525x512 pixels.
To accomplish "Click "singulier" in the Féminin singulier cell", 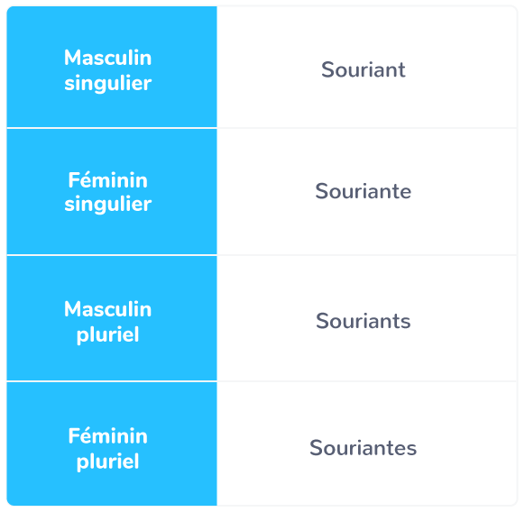I will click(x=108, y=204).
